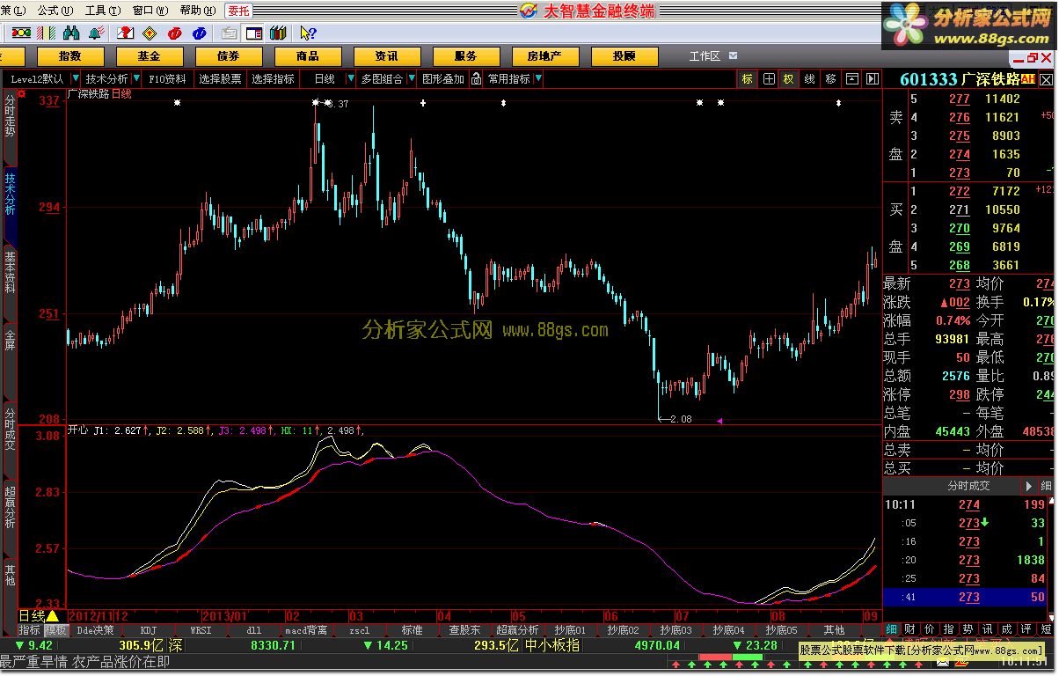
Task: Click the play arrow beside 分时成交
Action: pos(1028,486)
